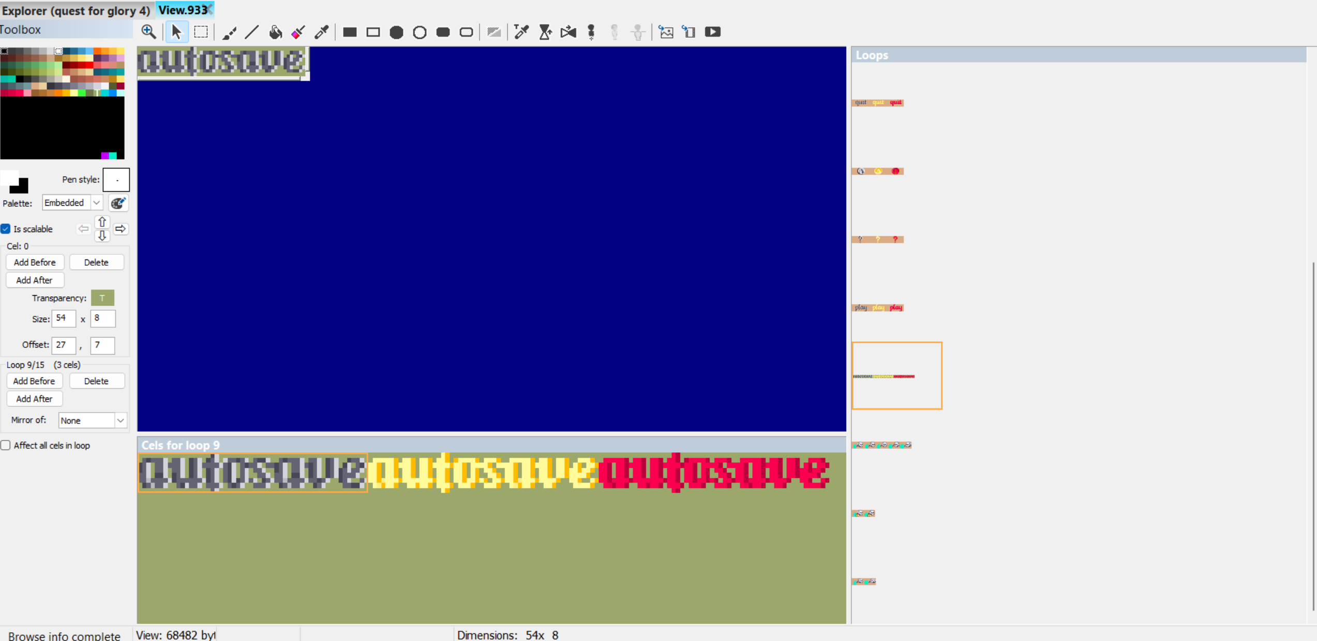Viewport: 1317px width, 641px height.
Task: Nudge cel down with down arrow
Action: pyautogui.click(x=102, y=236)
